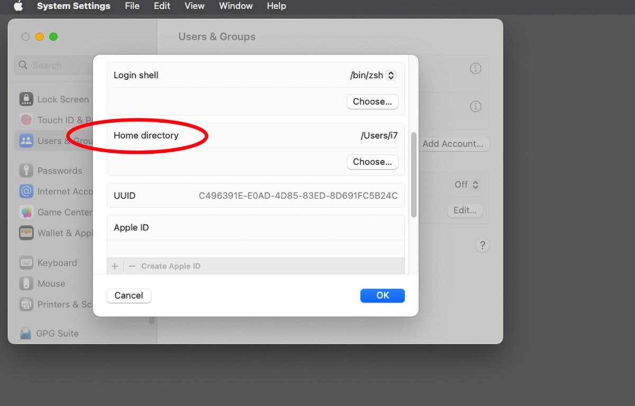Open the Window menu

click(x=235, y=6)
